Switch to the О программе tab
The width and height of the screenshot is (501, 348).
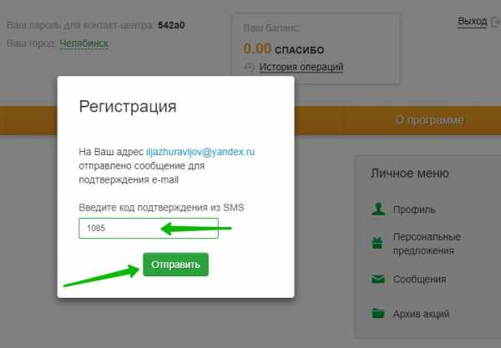click(428, 120)
